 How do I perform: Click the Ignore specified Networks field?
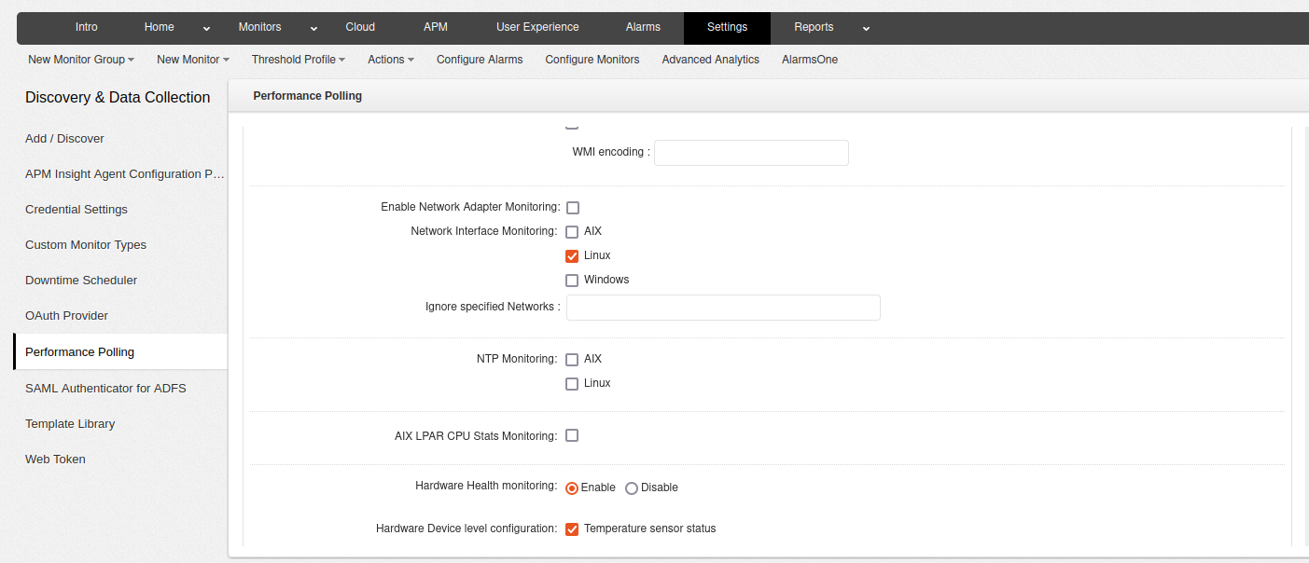[x=723, y=308]
